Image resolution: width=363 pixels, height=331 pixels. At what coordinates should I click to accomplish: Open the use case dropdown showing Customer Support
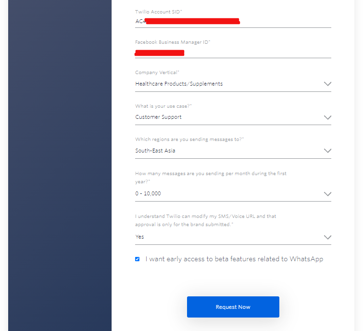226,117
